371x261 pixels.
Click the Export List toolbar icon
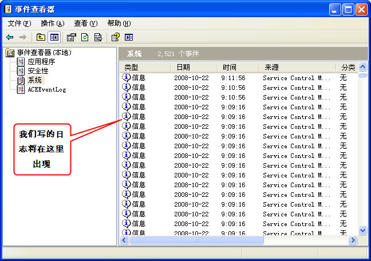98,37
